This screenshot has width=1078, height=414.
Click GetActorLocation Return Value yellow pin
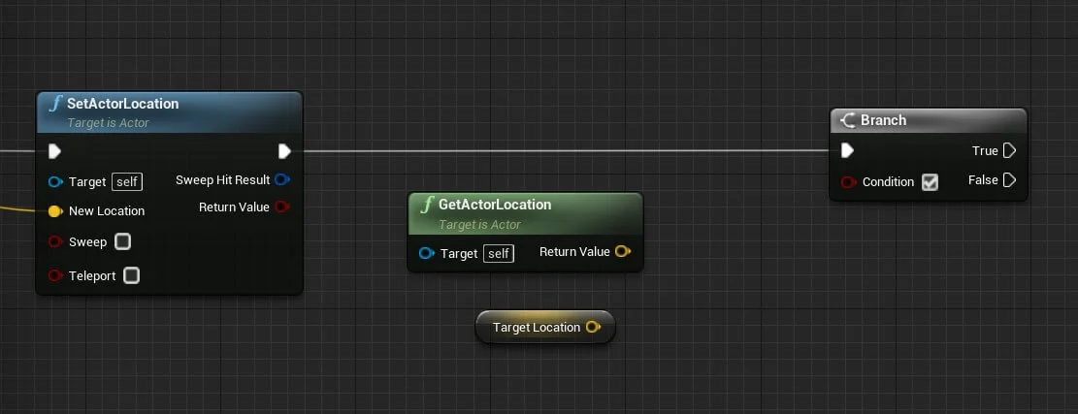click(623, 252)
